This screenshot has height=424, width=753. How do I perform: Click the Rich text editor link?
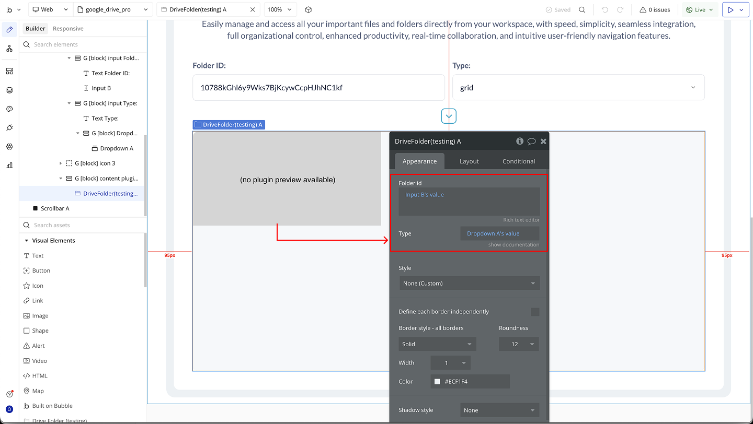tap(521, 220)
